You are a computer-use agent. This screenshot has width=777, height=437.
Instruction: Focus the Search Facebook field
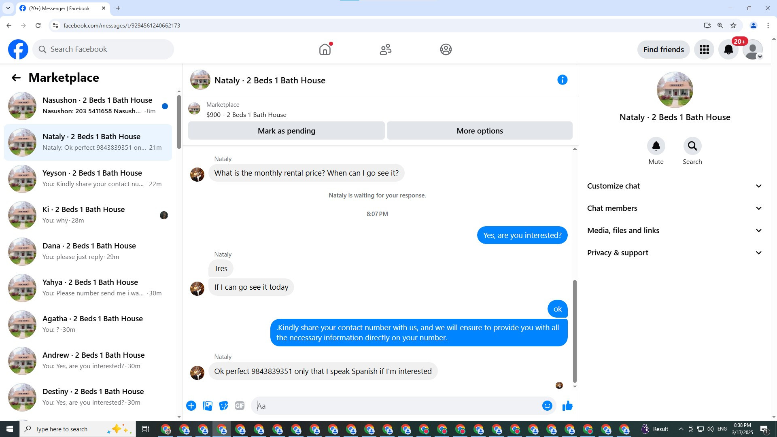click(x=103, y=49)
